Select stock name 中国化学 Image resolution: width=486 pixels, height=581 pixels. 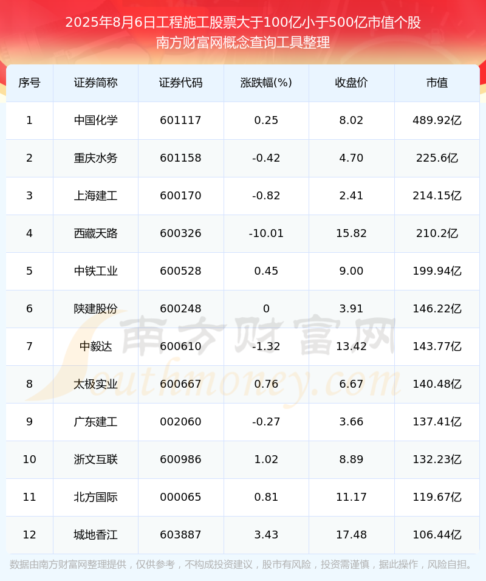(x=95, y=120)
